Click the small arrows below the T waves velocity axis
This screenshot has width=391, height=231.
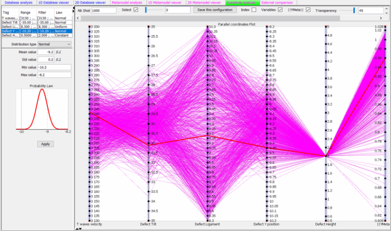coord(79,229)
